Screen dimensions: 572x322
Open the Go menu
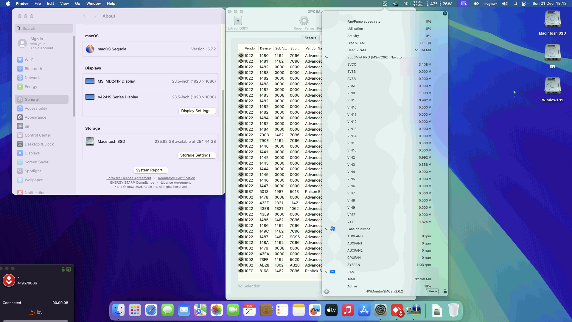[77, 4]
